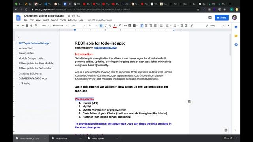Select the Paint format tool

pyautogui.click(x=36, y=26)
